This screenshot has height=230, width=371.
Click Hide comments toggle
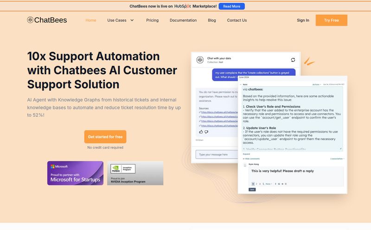[251, 159]
